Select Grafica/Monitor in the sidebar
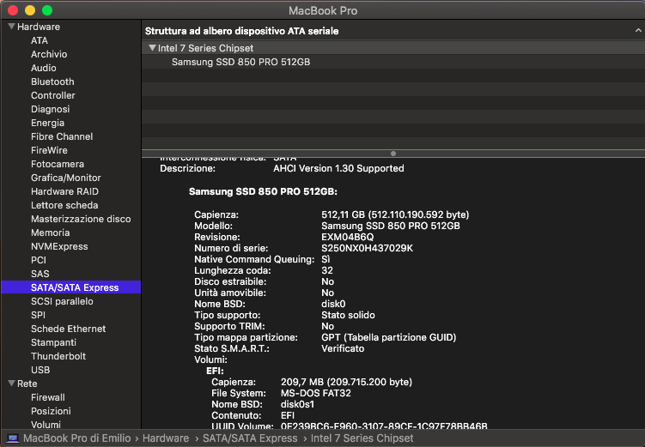645x447 pixels. (x=66, y=178)
